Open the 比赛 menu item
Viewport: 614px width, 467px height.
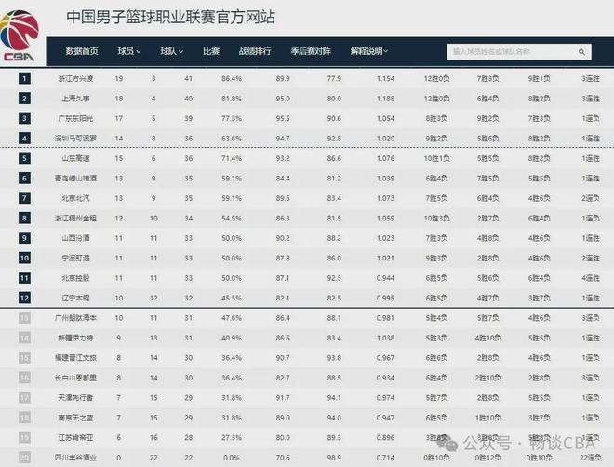tap(211, 51)
